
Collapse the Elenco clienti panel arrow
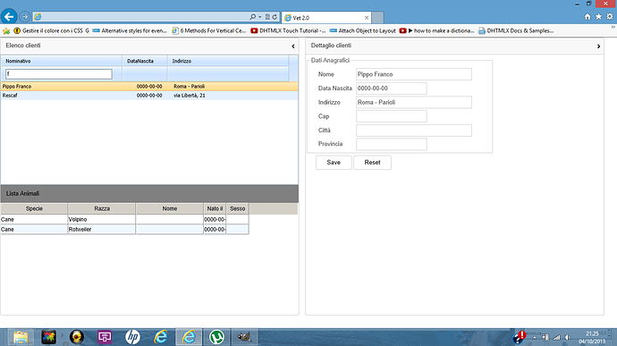(x=293, y=46)
